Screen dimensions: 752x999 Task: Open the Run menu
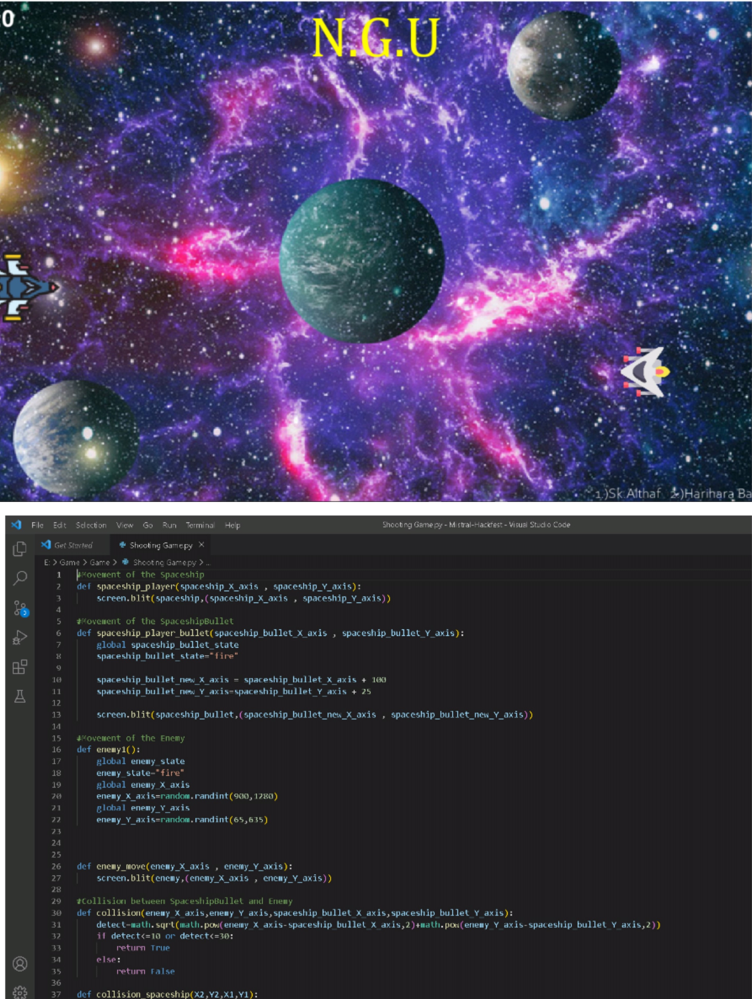click(x=169, y=525)
